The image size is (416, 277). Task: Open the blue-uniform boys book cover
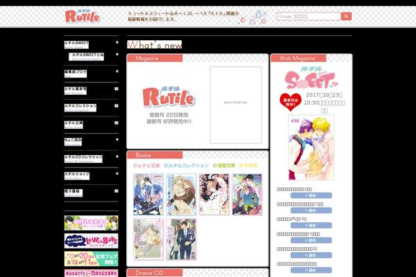tap(148, 195)
